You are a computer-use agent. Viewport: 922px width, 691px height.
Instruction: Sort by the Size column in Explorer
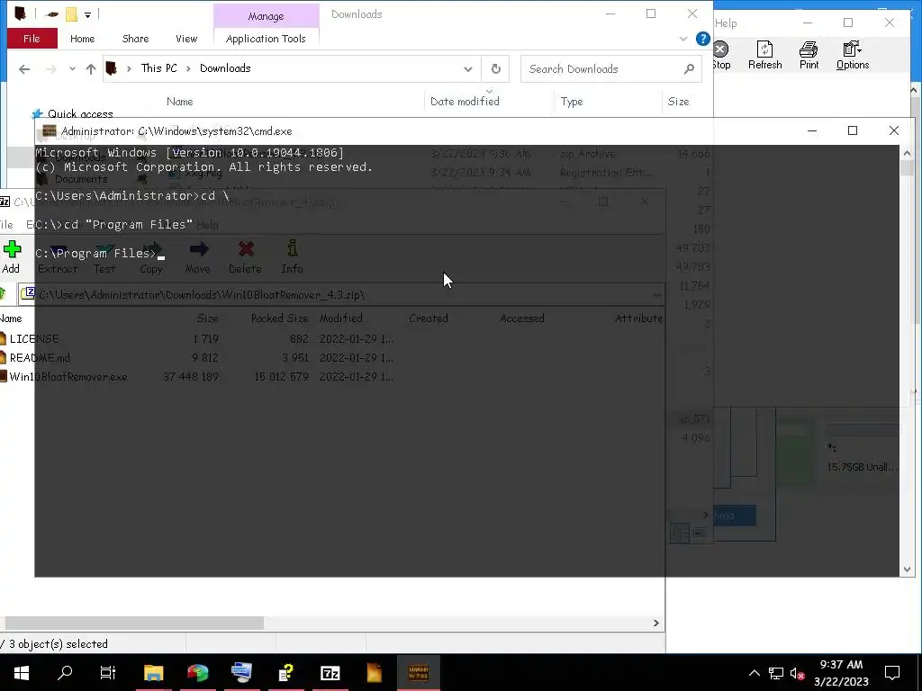tap(678, 102)
